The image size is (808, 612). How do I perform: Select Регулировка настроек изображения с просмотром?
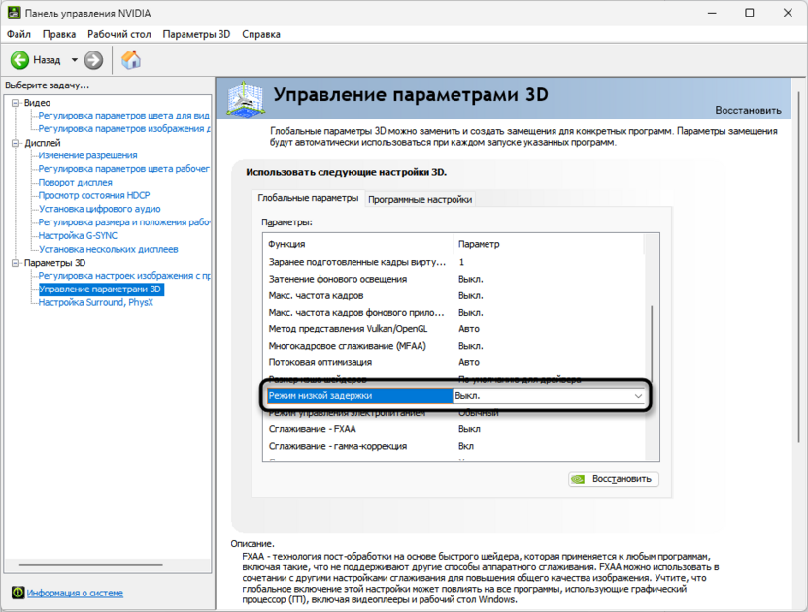124,276
